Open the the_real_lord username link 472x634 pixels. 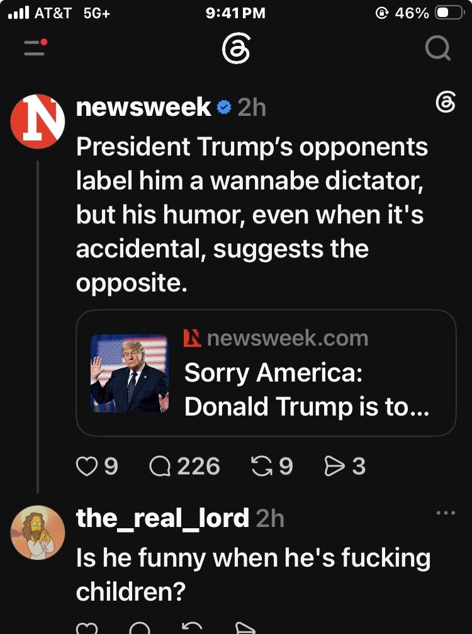[x=162, y=518]
